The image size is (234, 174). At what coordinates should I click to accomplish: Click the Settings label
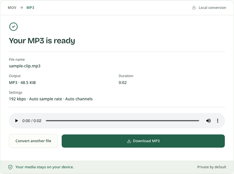(x=15, y=93)
